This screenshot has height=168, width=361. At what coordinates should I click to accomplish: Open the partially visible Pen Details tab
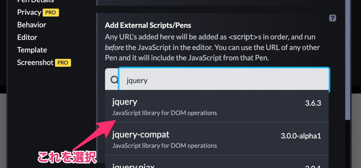(36, 1)
